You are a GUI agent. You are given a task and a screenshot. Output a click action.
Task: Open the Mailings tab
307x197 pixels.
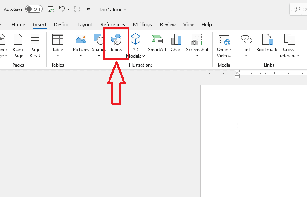142,25
